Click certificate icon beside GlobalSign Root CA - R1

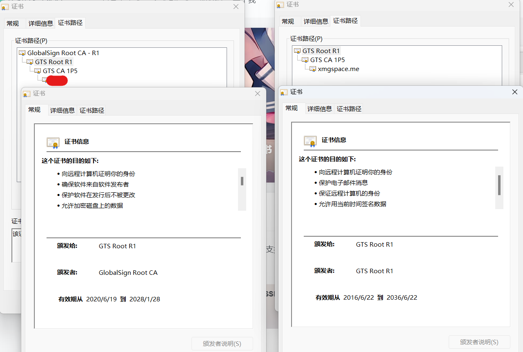click(22, 53)
